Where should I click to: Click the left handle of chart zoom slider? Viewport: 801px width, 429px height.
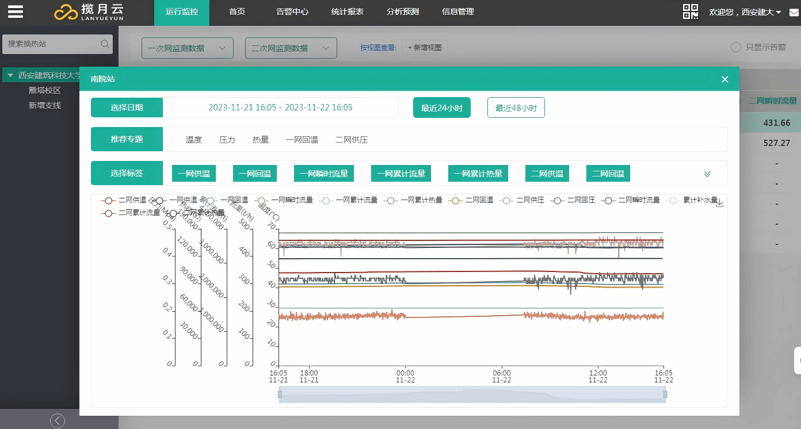click(280, 394)
